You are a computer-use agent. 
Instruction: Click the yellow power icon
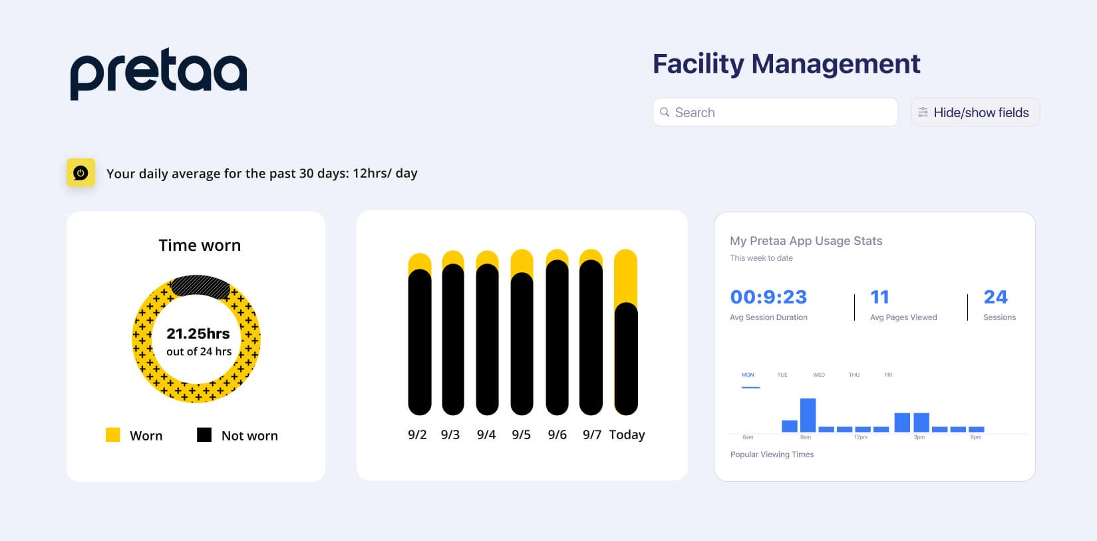pyautogui.click(x=80, y=173)
